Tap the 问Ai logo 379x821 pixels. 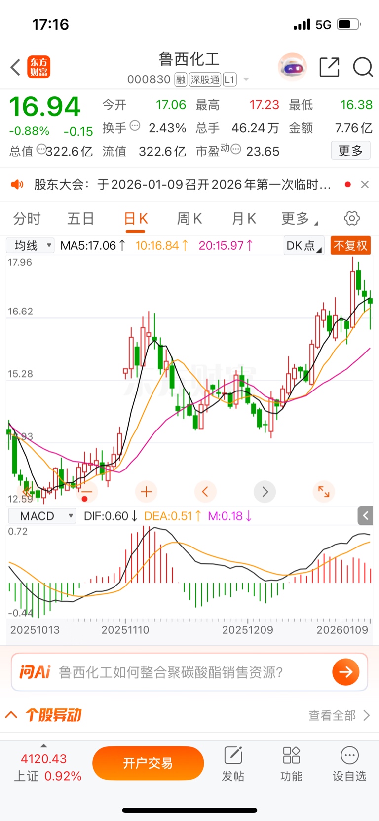pyautogui.click(x=35, y=672)
